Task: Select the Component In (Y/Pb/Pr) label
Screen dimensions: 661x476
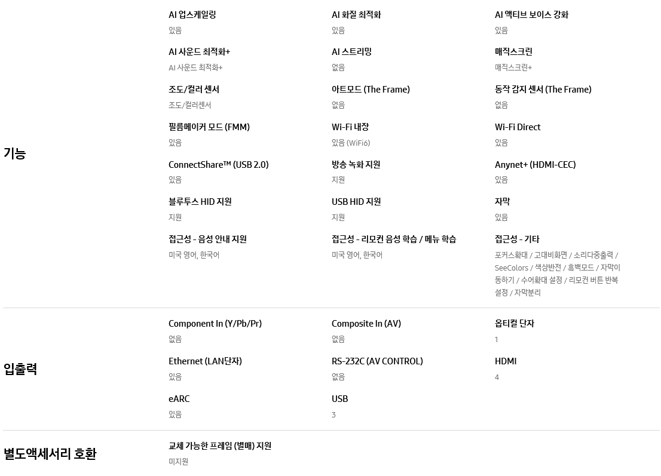Action: [215, 324]
